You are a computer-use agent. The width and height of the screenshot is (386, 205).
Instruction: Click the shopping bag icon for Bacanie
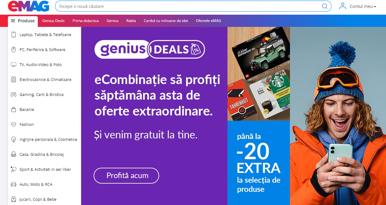[x=13, y=109]
